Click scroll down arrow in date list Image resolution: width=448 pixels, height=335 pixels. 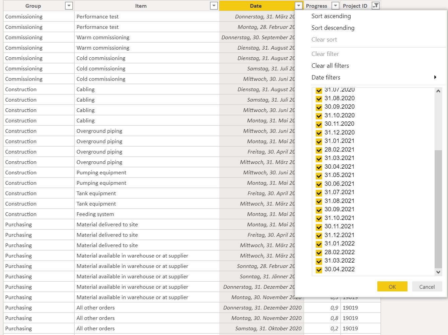pyautogui.click(x=438, y=272)
